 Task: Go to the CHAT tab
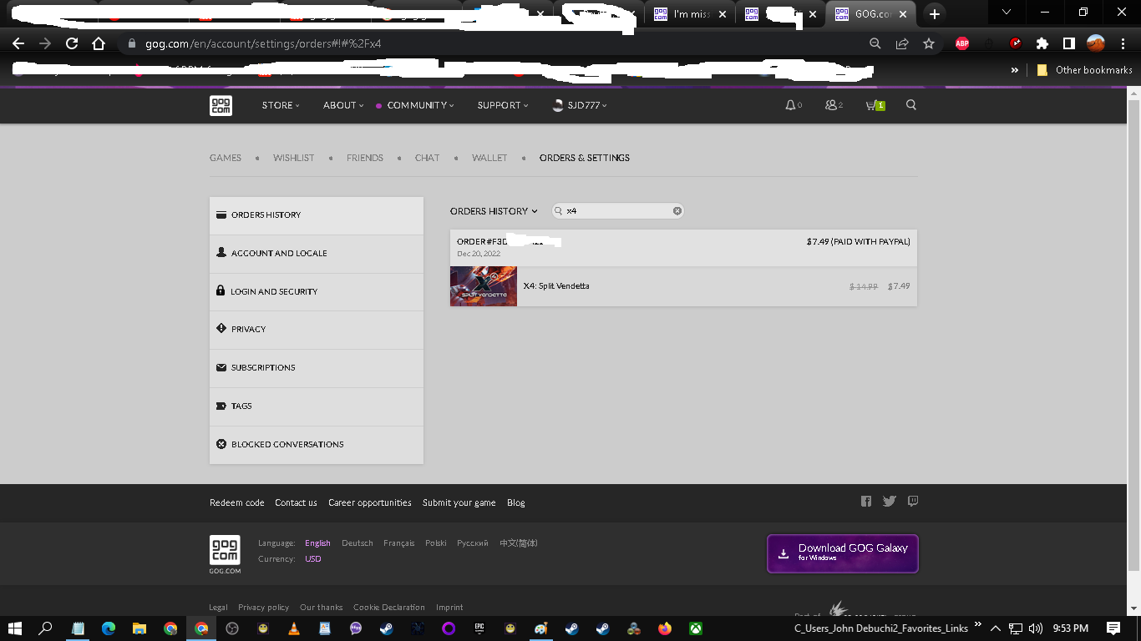tap(427, 158)
